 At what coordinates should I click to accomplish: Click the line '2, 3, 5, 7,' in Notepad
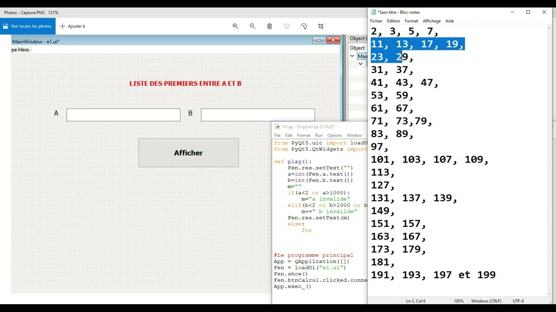pyautogui.click(x=404, y=31)
